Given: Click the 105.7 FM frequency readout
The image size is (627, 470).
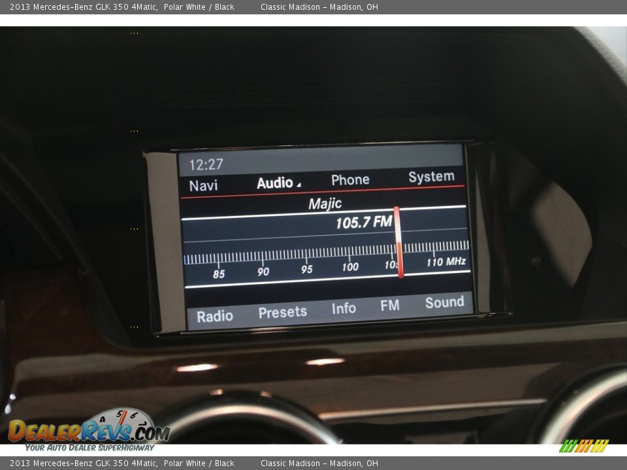Looking at the screenshot, I should (x=364, y=222).
